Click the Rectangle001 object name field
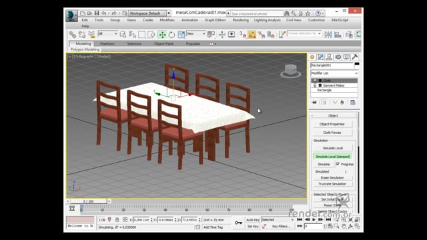This screenshot has width=427, height=240. (x=332, y=65)
